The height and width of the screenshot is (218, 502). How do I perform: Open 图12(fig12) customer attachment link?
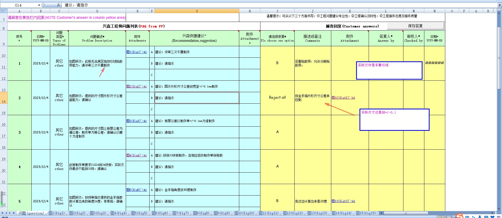point(343,98)
